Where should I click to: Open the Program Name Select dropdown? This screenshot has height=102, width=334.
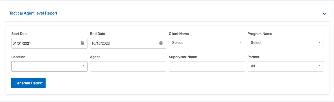tap(286, 43)
